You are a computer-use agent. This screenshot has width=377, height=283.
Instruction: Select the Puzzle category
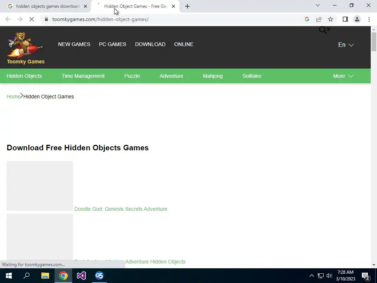pyautogui.click(x=132, y=76)
